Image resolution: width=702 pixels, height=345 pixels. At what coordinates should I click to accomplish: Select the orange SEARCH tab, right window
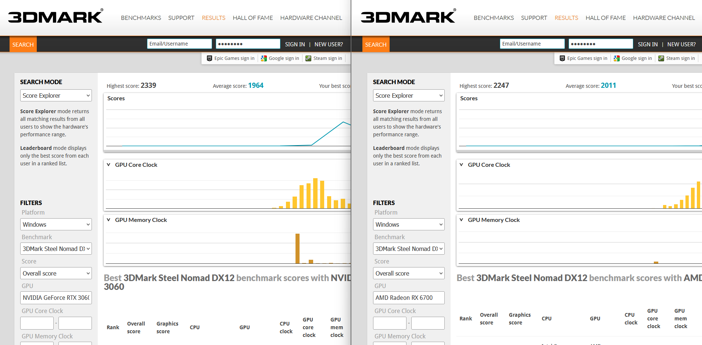point(376,44)
